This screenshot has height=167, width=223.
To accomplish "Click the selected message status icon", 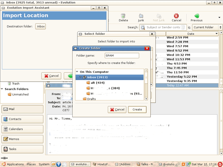I will click(x=49, y=86).
